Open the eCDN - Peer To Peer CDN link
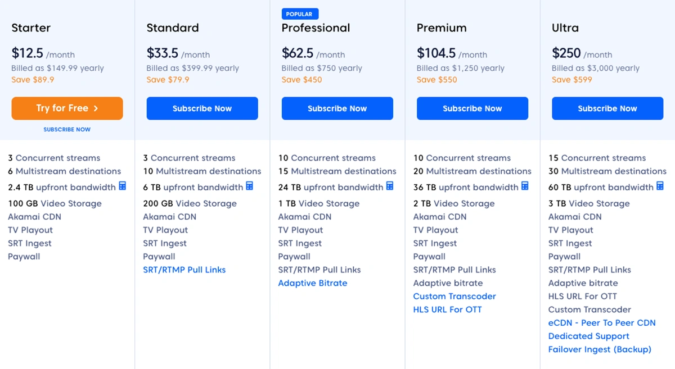675x369 pixels. point(602,323)
